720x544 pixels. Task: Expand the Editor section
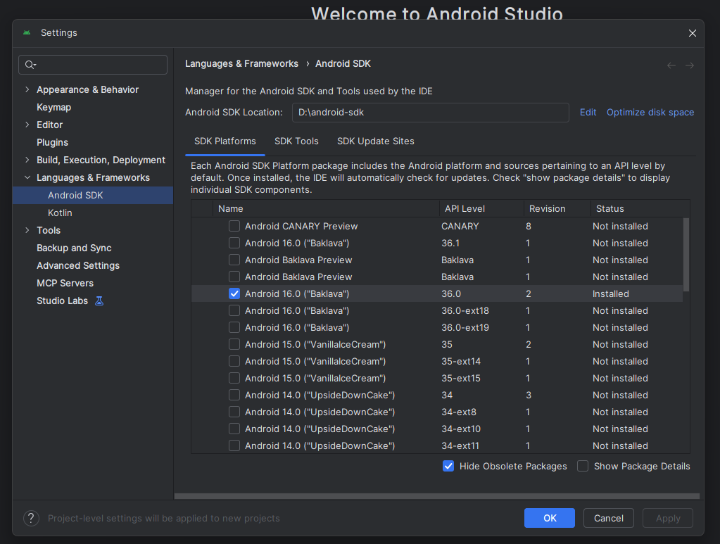27,125
